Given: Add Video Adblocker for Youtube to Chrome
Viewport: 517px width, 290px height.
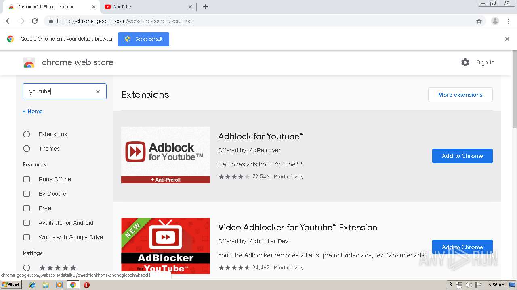Looking at the screenshot, I should coord(462,247).
